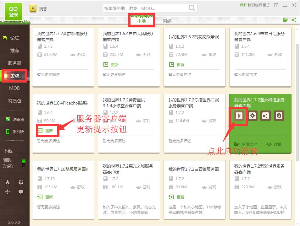Focus the server and MOD search field
This screenshot has width=300, height=226.
pyautogui.click(x=150, y=8)
